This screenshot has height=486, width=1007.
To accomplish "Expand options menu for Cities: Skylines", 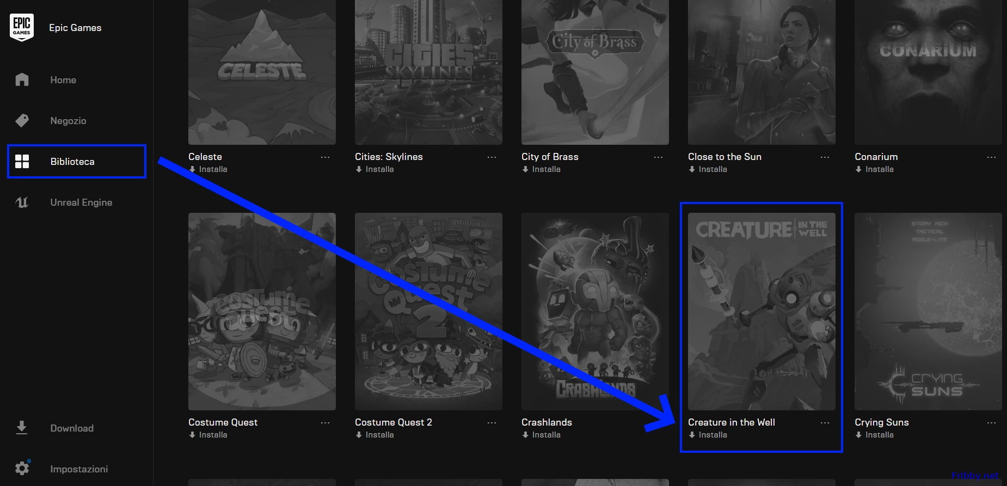I will (492, 157).
